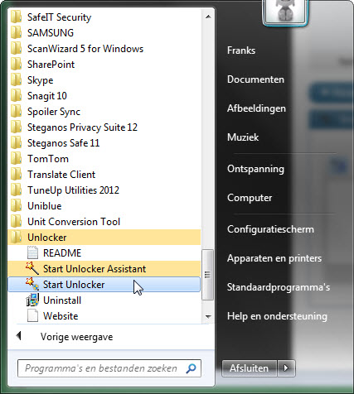
Task: Open the shutdown options arrow next to Afsluiten
Action: point(286,368)
